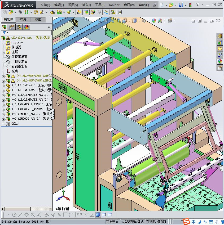Expand ASM0009_ASM<2> tree node
Image resolution: width=224 pixels, height=225 pixels.
pyautogui.click(x=3, y=119)
